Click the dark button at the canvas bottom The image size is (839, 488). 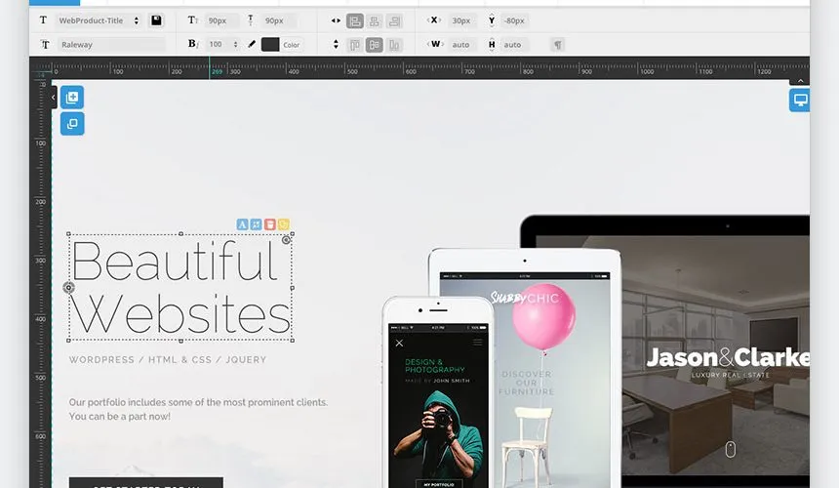coord(146,483)
